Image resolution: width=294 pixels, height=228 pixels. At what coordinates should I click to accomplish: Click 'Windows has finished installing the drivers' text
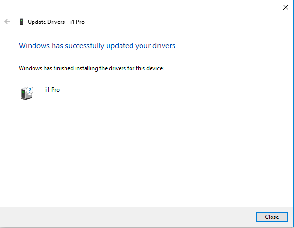point(91,68)
